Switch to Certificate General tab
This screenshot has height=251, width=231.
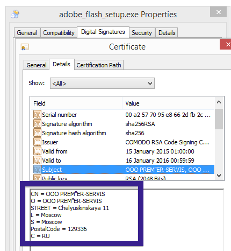click(x=37, y=65)
